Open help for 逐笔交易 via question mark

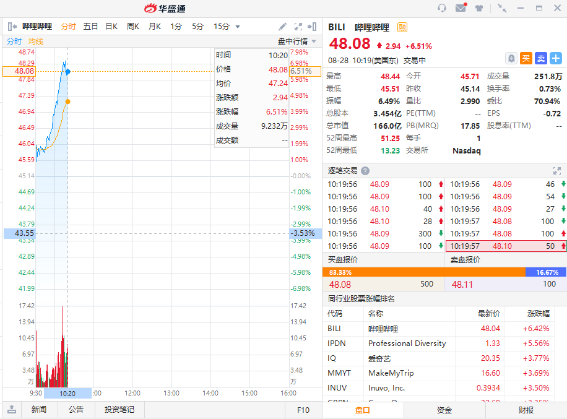click(x=365, y=171)
